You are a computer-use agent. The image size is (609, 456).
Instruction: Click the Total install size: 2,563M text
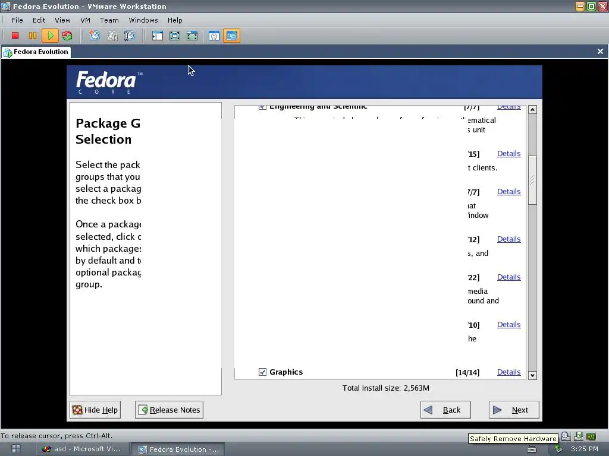[385, 388]
